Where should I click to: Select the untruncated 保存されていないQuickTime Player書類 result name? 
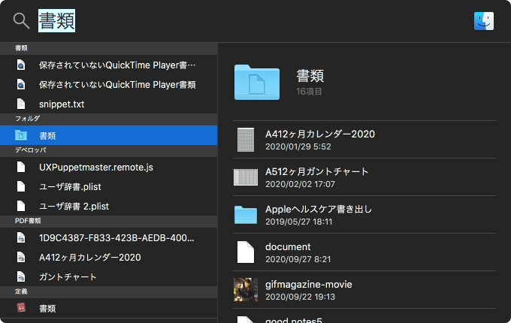point(117,85)
